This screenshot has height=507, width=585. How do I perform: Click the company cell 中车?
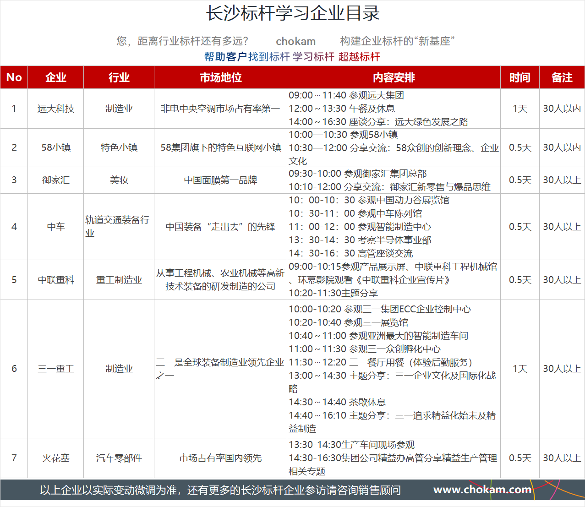(56, 227)
